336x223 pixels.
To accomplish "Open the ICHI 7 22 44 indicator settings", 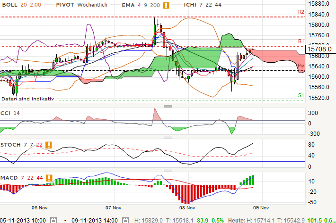I will [x=203, y=5].
